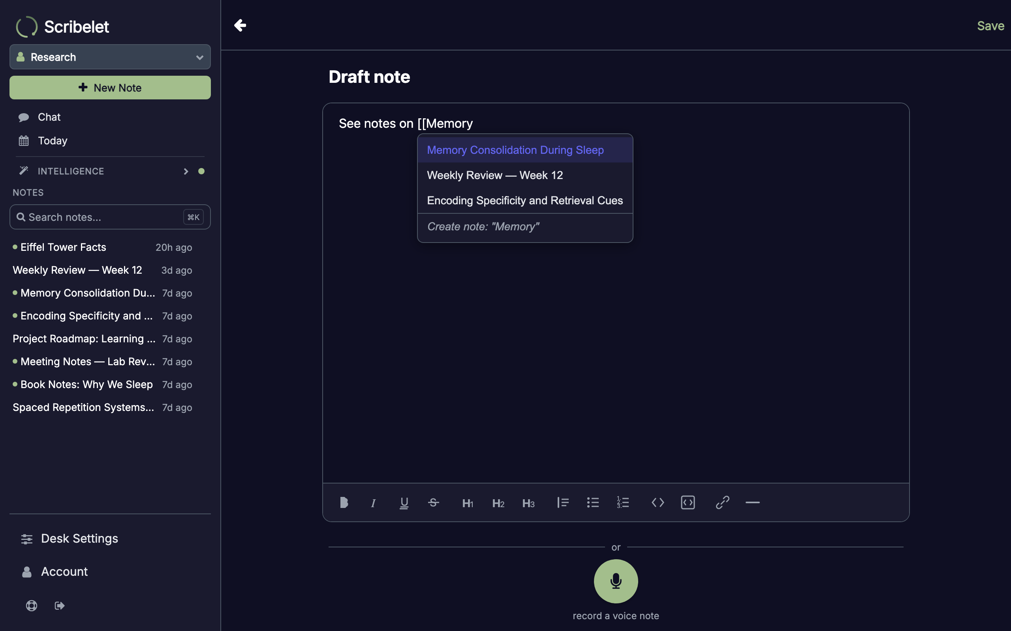Image resolution: width=1011 pixels, height=631 pixels.
Task: Insert a hyperlink
Action: coord(722,502)
